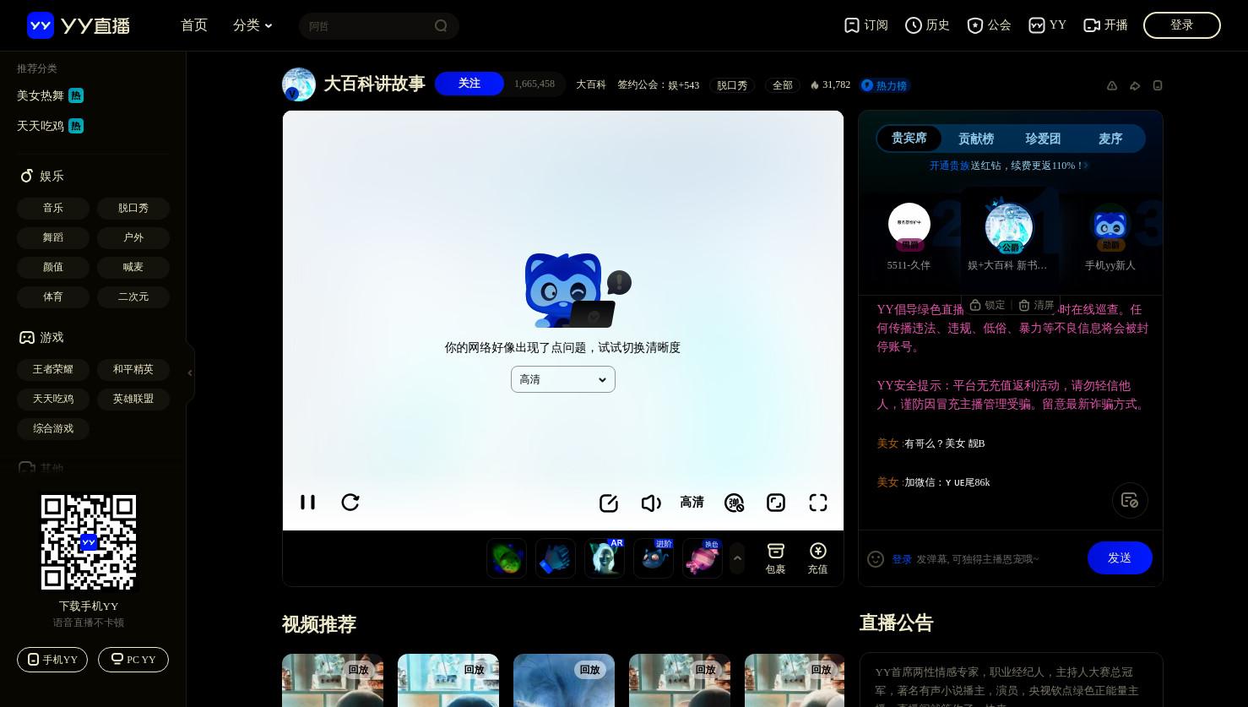Select 户外 category

tap(133, 237)
